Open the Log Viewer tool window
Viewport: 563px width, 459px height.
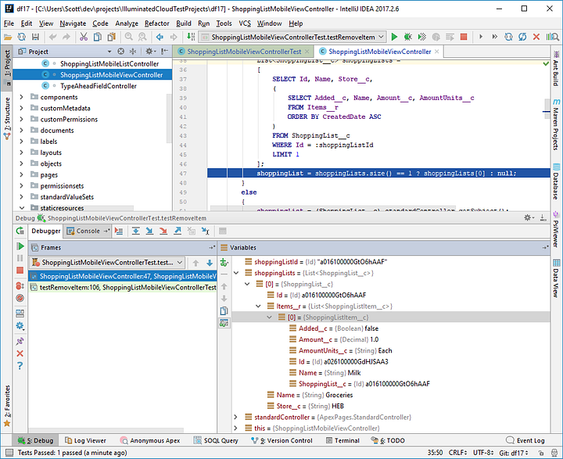(85, 440)
